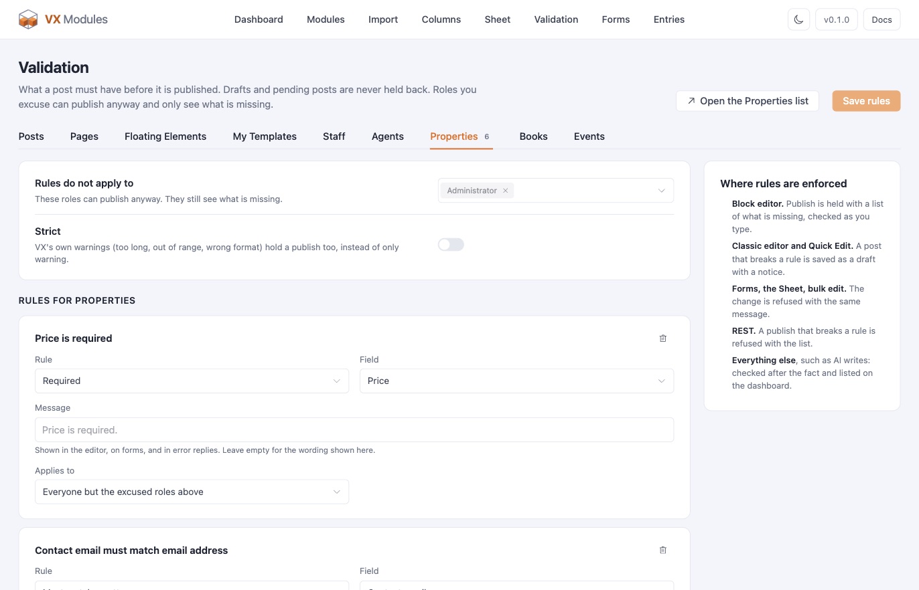Open Columns in top navigation
This screenshot has height=590, width=919.
pos(441,19)
